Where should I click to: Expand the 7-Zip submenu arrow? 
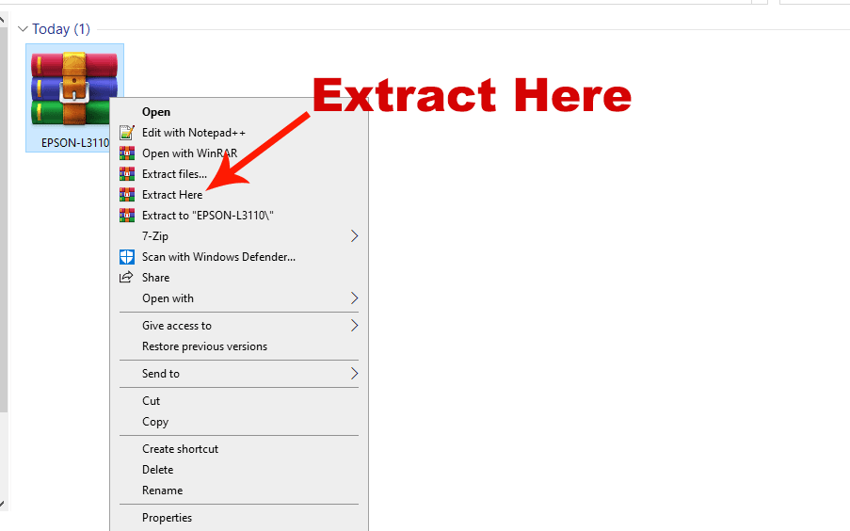tap(354, 236)
